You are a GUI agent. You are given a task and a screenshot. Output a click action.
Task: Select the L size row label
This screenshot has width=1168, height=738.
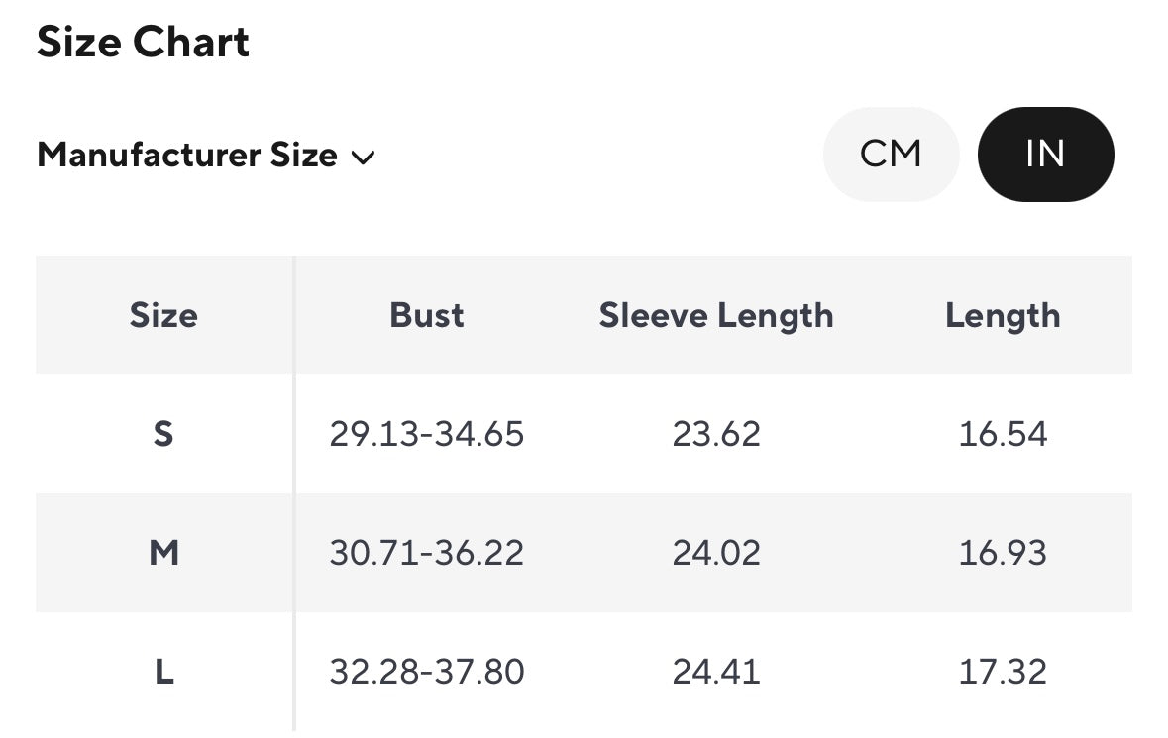pyautogui.click(x=163, y=672)
